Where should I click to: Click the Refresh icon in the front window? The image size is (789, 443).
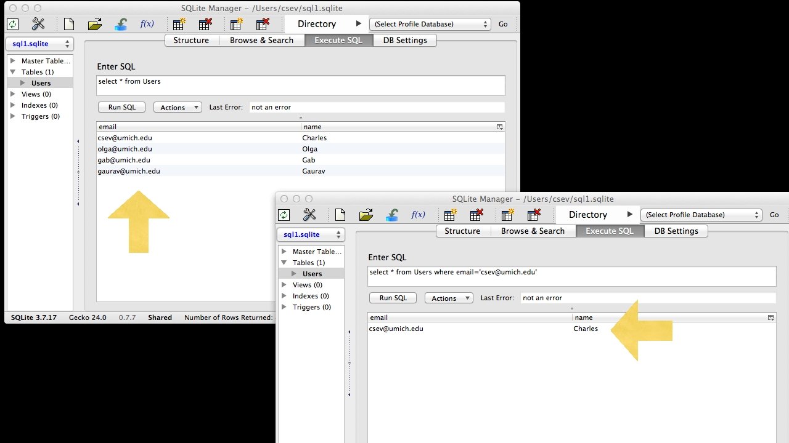tap(284, 215)
